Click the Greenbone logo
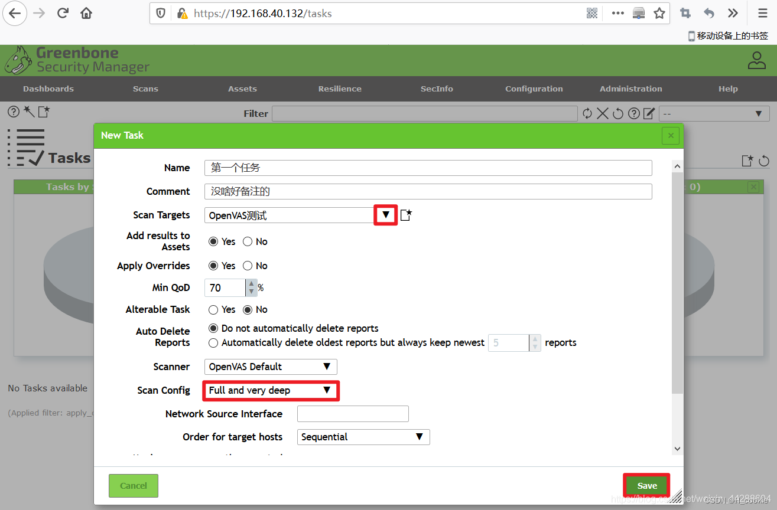Image resolution: width=777 pixels, height=510 pixels. click(x=77, y=60)
